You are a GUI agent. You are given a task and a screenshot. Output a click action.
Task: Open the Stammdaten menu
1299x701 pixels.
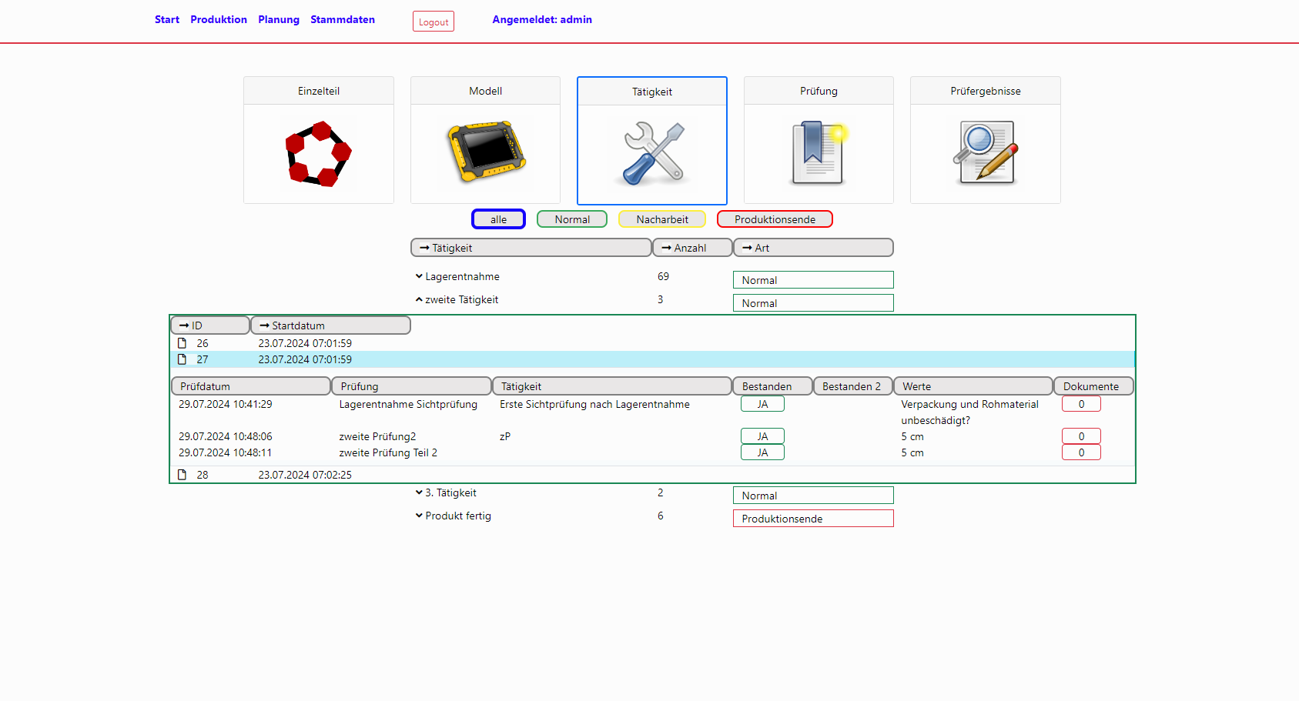(342, 19)
